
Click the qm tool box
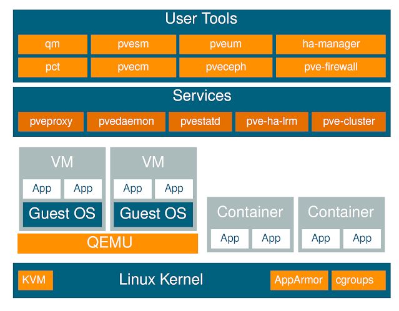point(52,44)
